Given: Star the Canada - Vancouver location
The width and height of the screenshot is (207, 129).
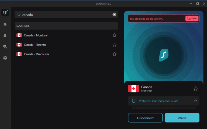Looking at the screenshot, I should [115, 54].
